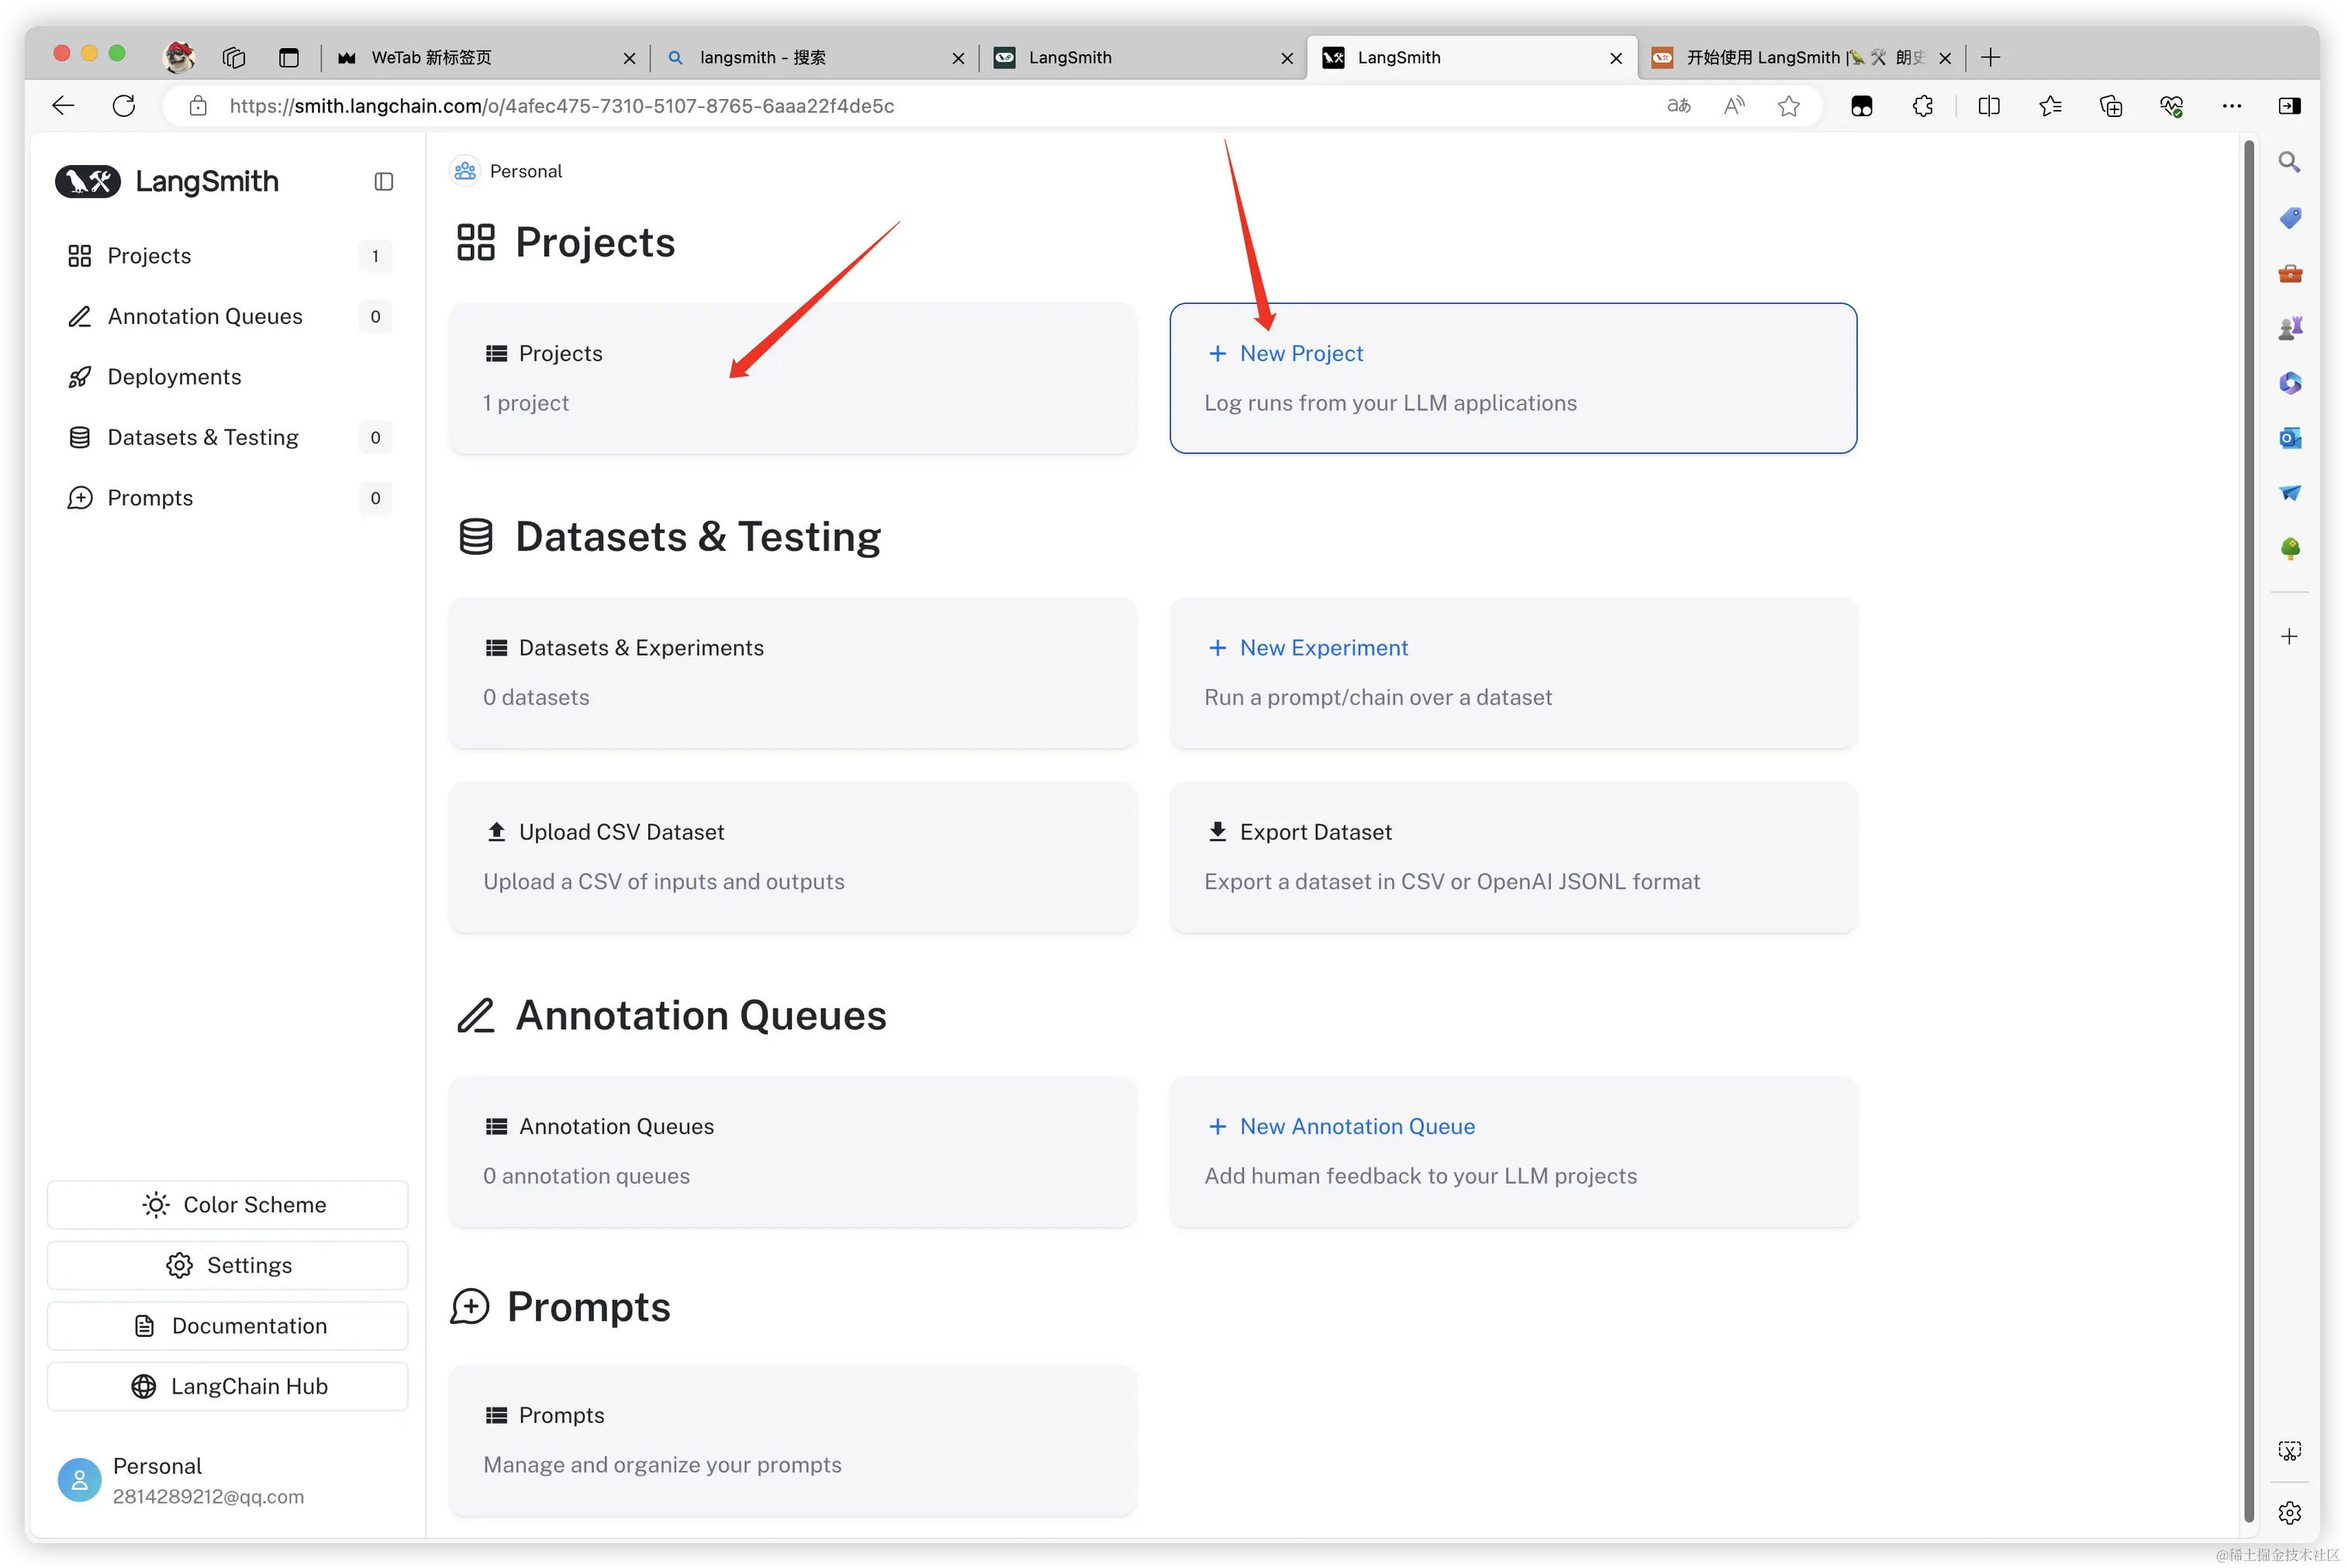Screen dimensions: 2345x1568
Task: Click the Export Dataset card
Action: click(1513, 857)
